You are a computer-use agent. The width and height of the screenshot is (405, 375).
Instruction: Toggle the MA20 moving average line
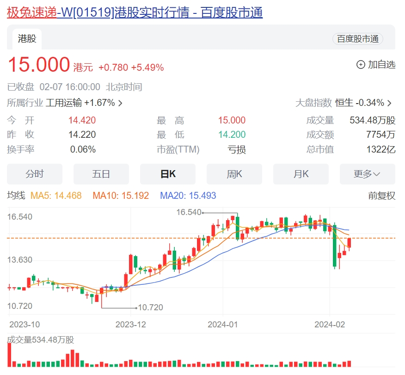[188, 196]
